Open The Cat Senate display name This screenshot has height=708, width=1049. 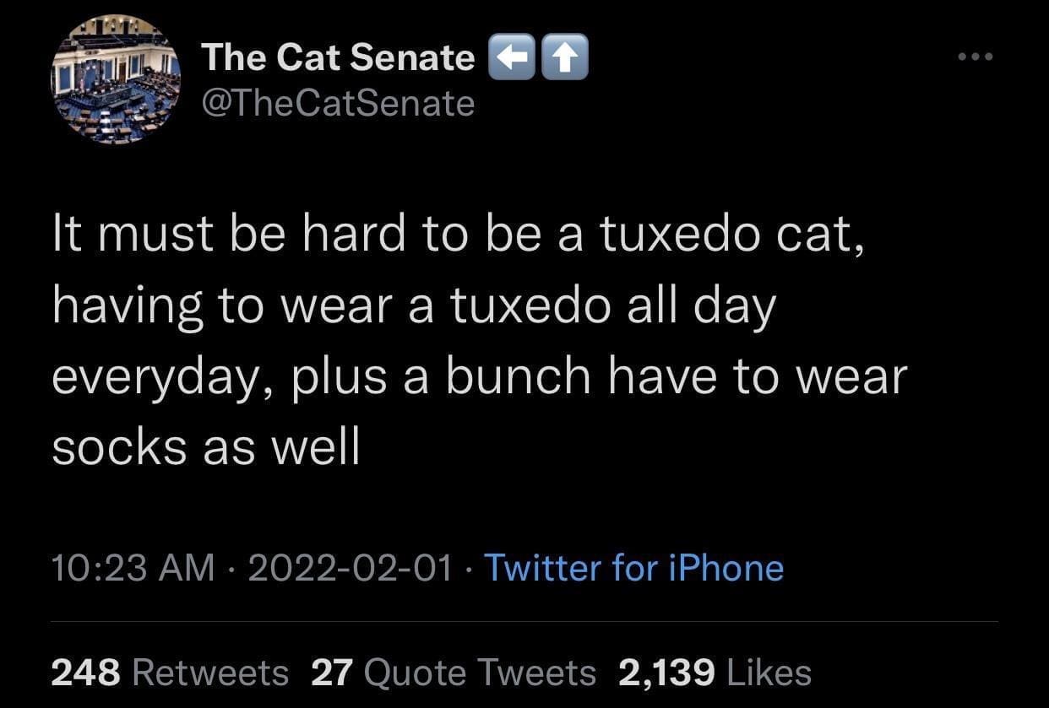[338, 57]
